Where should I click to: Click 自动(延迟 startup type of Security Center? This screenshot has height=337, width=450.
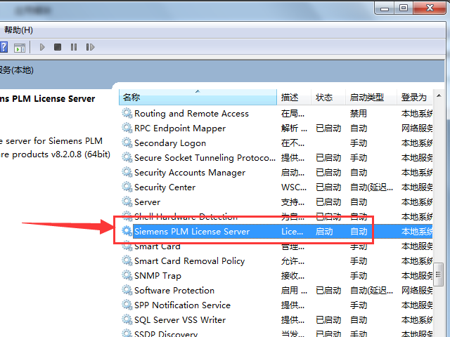click(372, 187)
